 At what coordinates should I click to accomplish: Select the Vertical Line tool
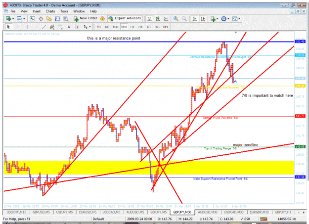27,27
